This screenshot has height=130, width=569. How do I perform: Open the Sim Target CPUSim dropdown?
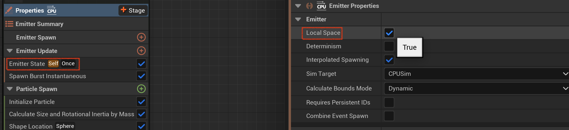476,74
